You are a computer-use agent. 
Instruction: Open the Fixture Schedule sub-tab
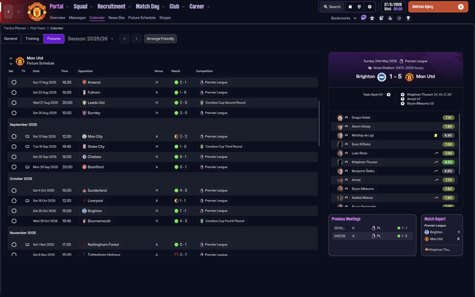142,18
